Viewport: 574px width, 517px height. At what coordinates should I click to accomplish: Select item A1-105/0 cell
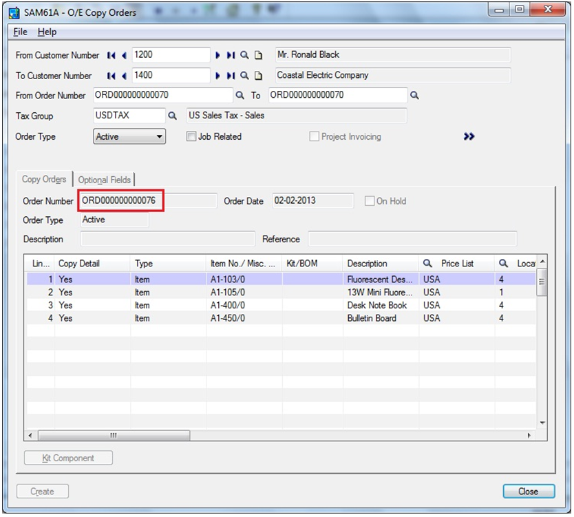point(244,292)
